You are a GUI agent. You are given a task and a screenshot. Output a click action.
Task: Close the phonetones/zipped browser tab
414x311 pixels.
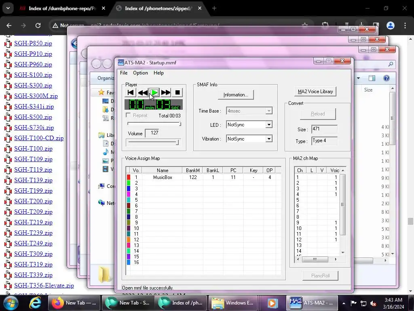(200, 9)
